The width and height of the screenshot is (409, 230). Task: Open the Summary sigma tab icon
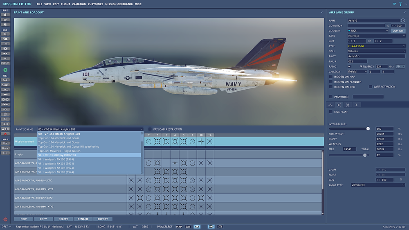pos(356,105)
